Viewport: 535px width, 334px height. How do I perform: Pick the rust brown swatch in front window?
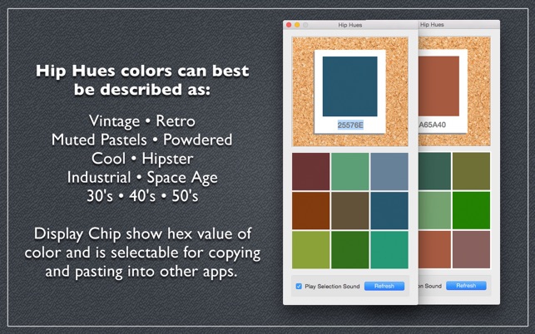click(310, 211)
